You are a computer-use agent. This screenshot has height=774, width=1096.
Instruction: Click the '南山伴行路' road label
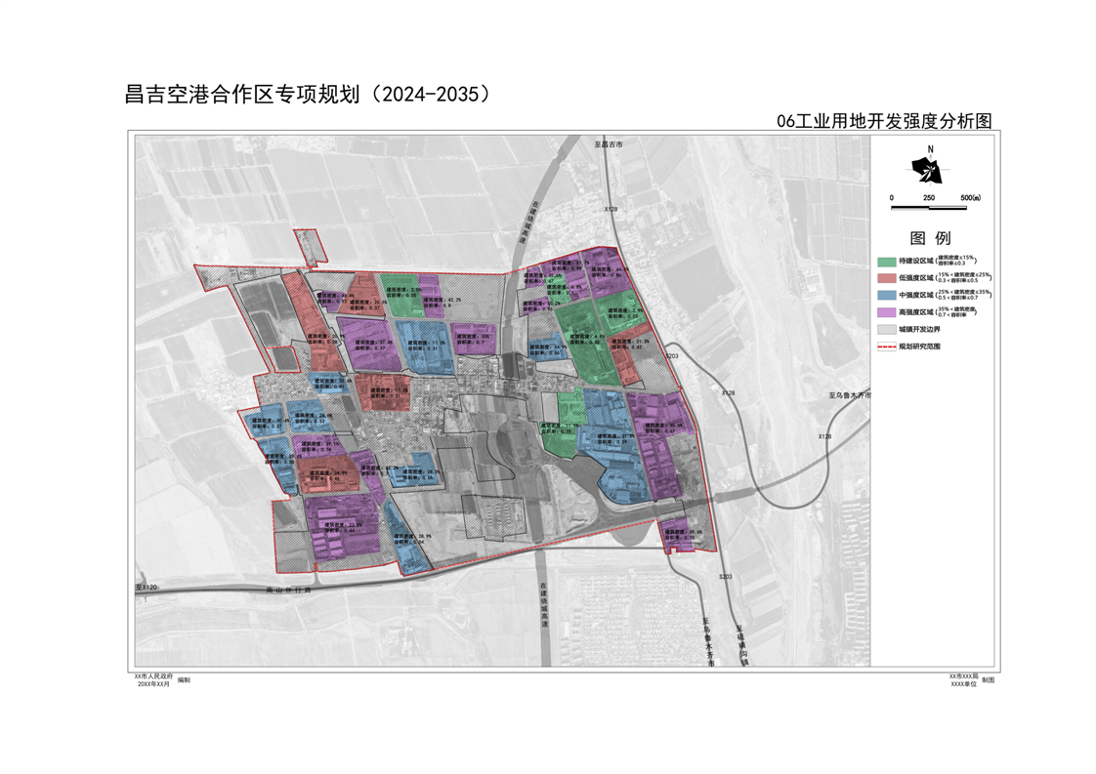(289, 591)
